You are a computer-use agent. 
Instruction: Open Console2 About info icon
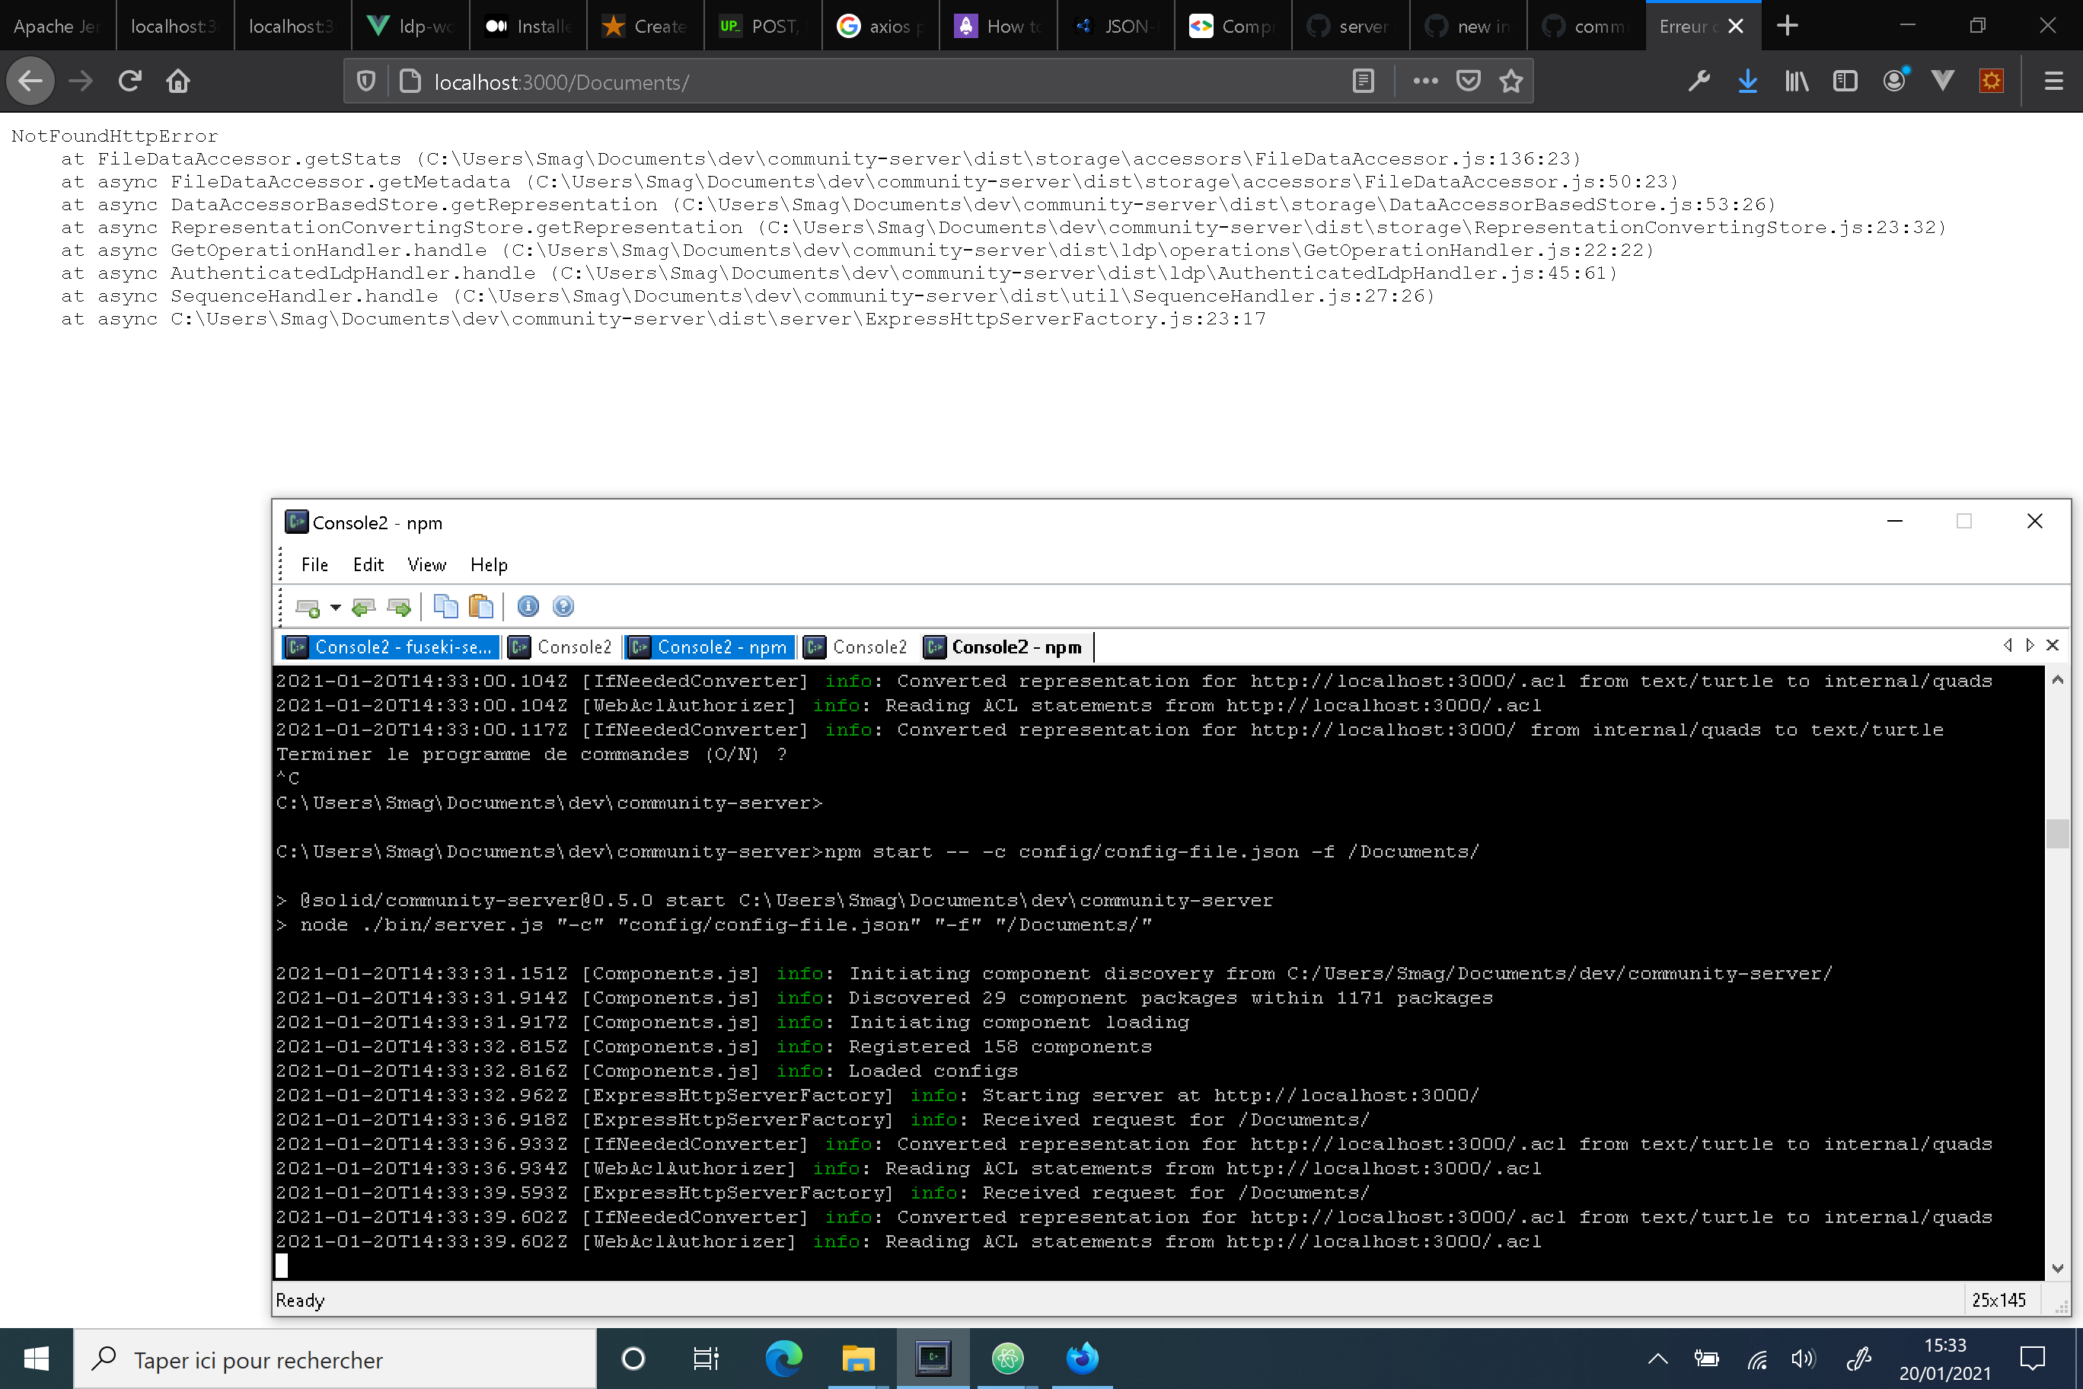coord(528,607)
